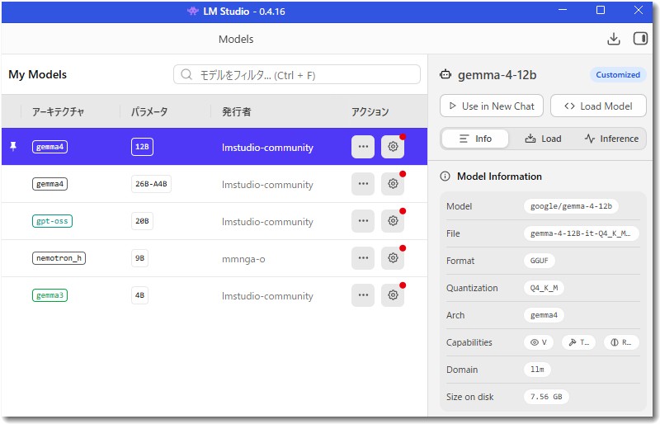The height and width of the screenshot is (424, 660).
Task: Click the gemma-4-12b panel title
Action: coord(497,74)
